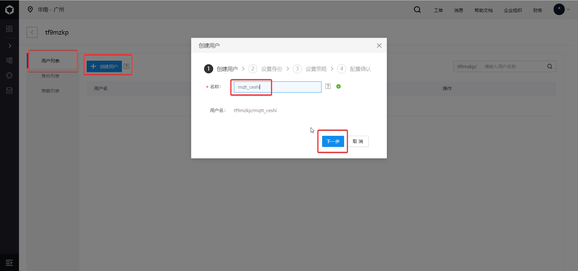The image size is (578, 271).
Task: Click the tf9mzkp page title
Action: point(57,32)
